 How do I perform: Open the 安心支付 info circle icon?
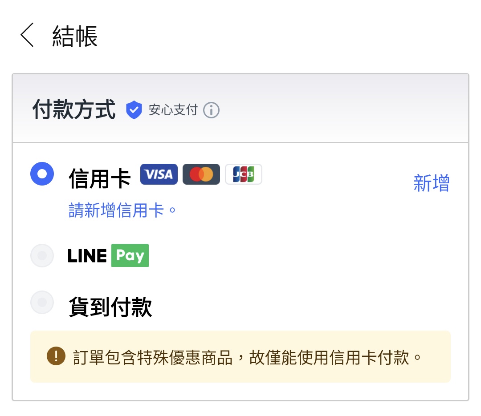211,110
